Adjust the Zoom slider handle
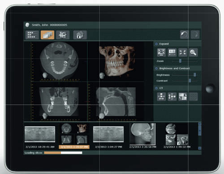Screen dimensions: 224x174 (x=180, y=61)
